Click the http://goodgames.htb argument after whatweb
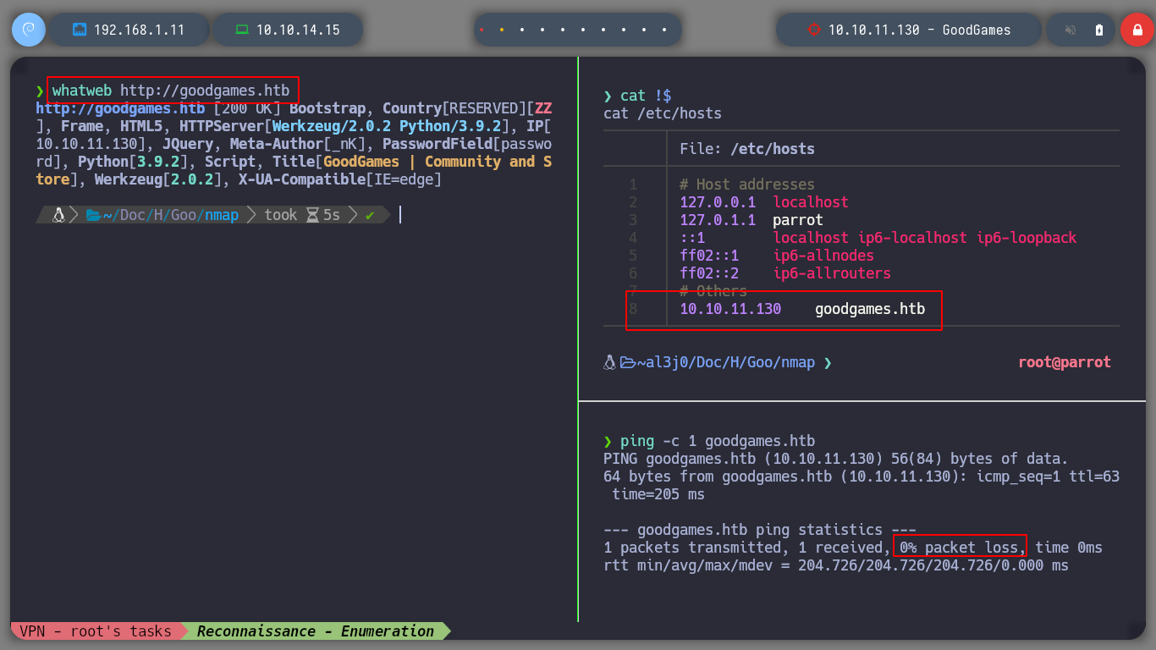The width and height of the screenshot is (1156, 650). (x=205, y=90)
